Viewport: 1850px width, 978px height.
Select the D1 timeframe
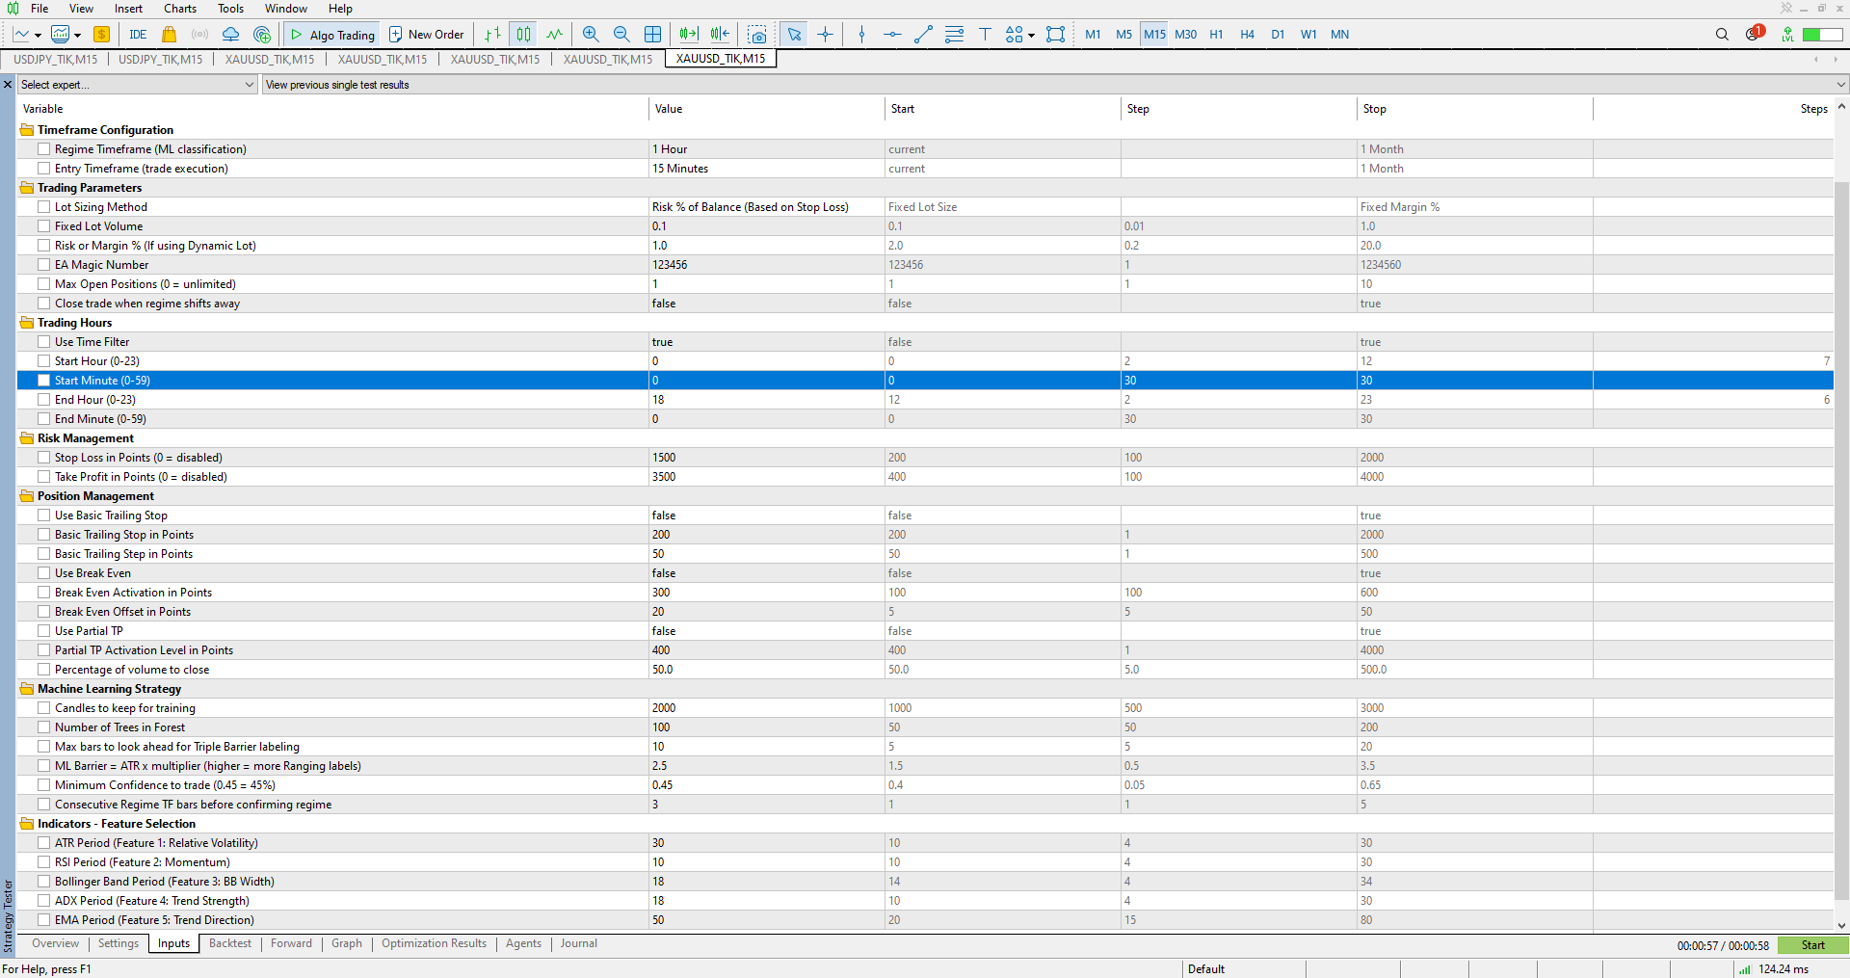click(1278, 35)
